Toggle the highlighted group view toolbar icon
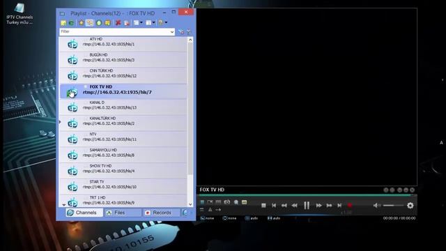Screen dimensions: 446x251 pos(90,23)
